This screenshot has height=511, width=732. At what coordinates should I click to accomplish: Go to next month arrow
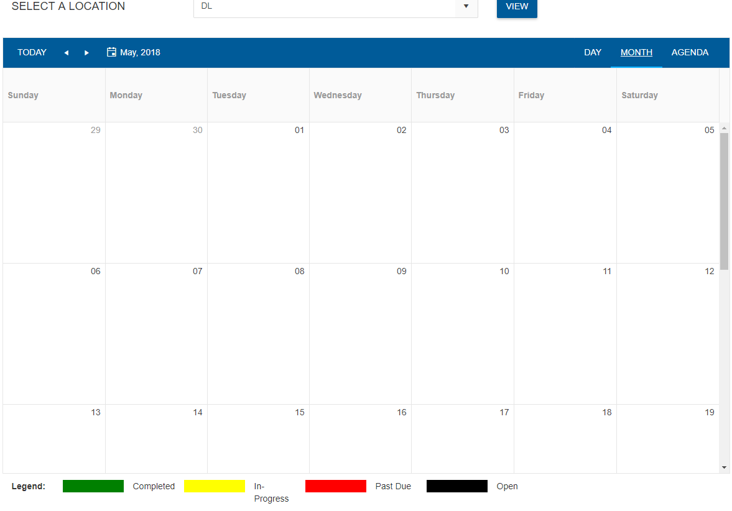(x=86, y=53)
